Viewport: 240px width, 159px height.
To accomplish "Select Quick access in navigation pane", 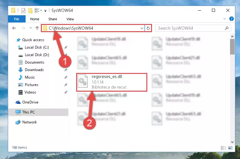I will point(33,40).
